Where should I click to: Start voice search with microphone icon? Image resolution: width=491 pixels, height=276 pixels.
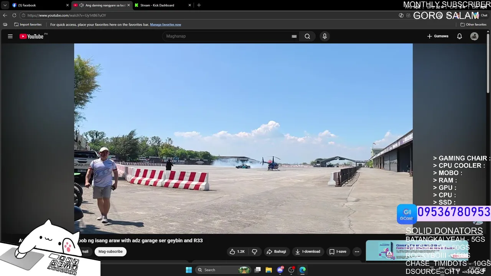pos(325,36)
